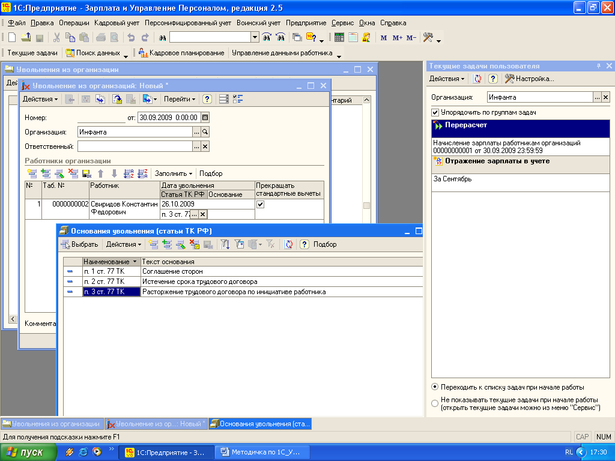
Task: Switch to Увольнения из организации window tab
Action: 52,424
